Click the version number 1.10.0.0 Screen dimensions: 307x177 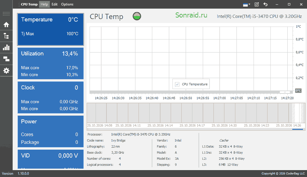click(x=23, y=173)
